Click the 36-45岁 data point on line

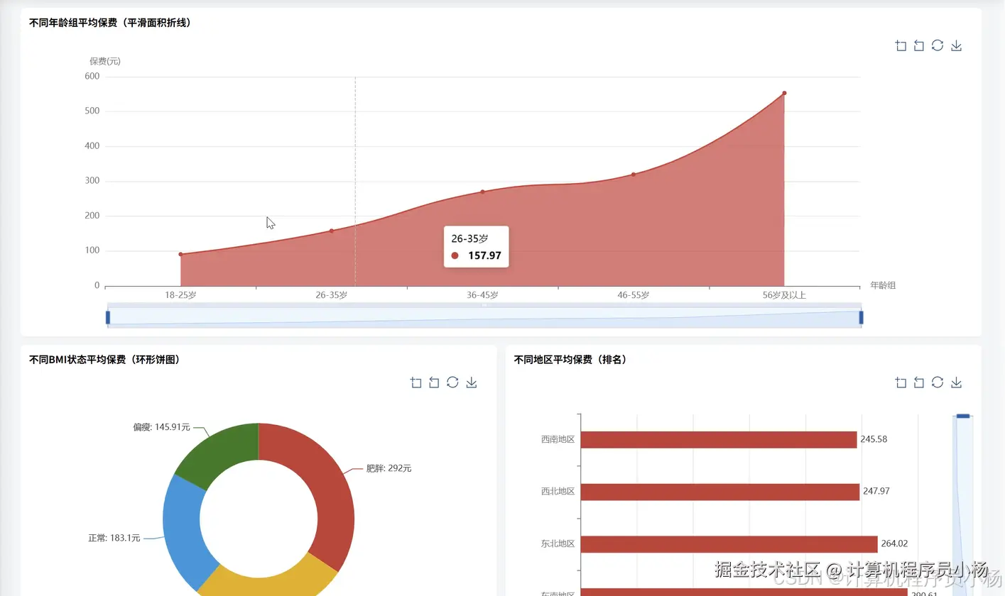coord(482,192)
